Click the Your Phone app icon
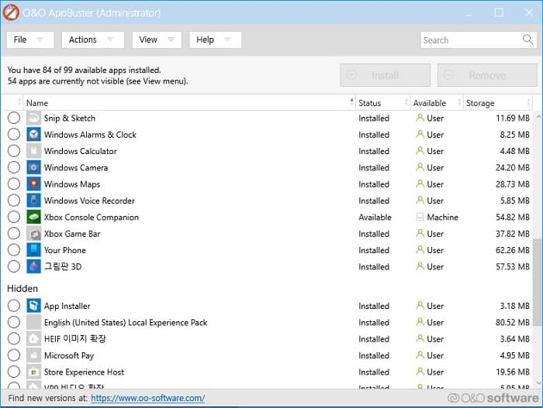 click(x=33, y=250)
